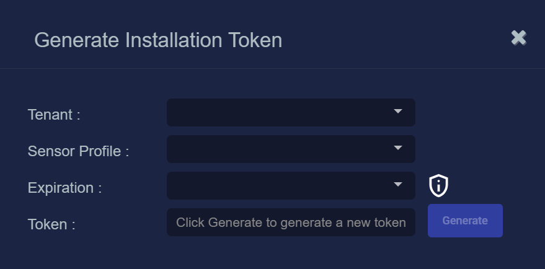Click the Tenant dropdown arrow

pos(398,112)
